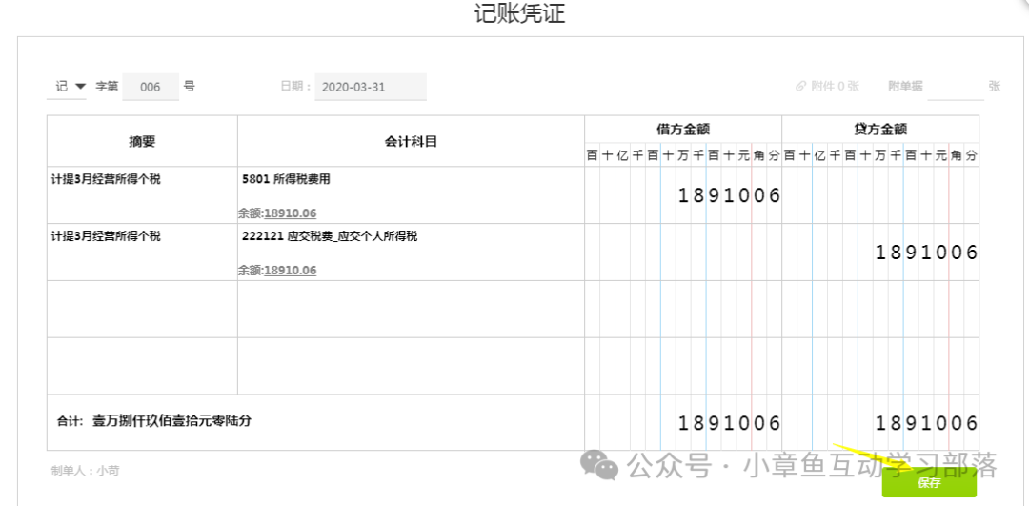Open the date field showing 2020-03-31
Viewport: 1029px width, 506px height.
point(370,87)
